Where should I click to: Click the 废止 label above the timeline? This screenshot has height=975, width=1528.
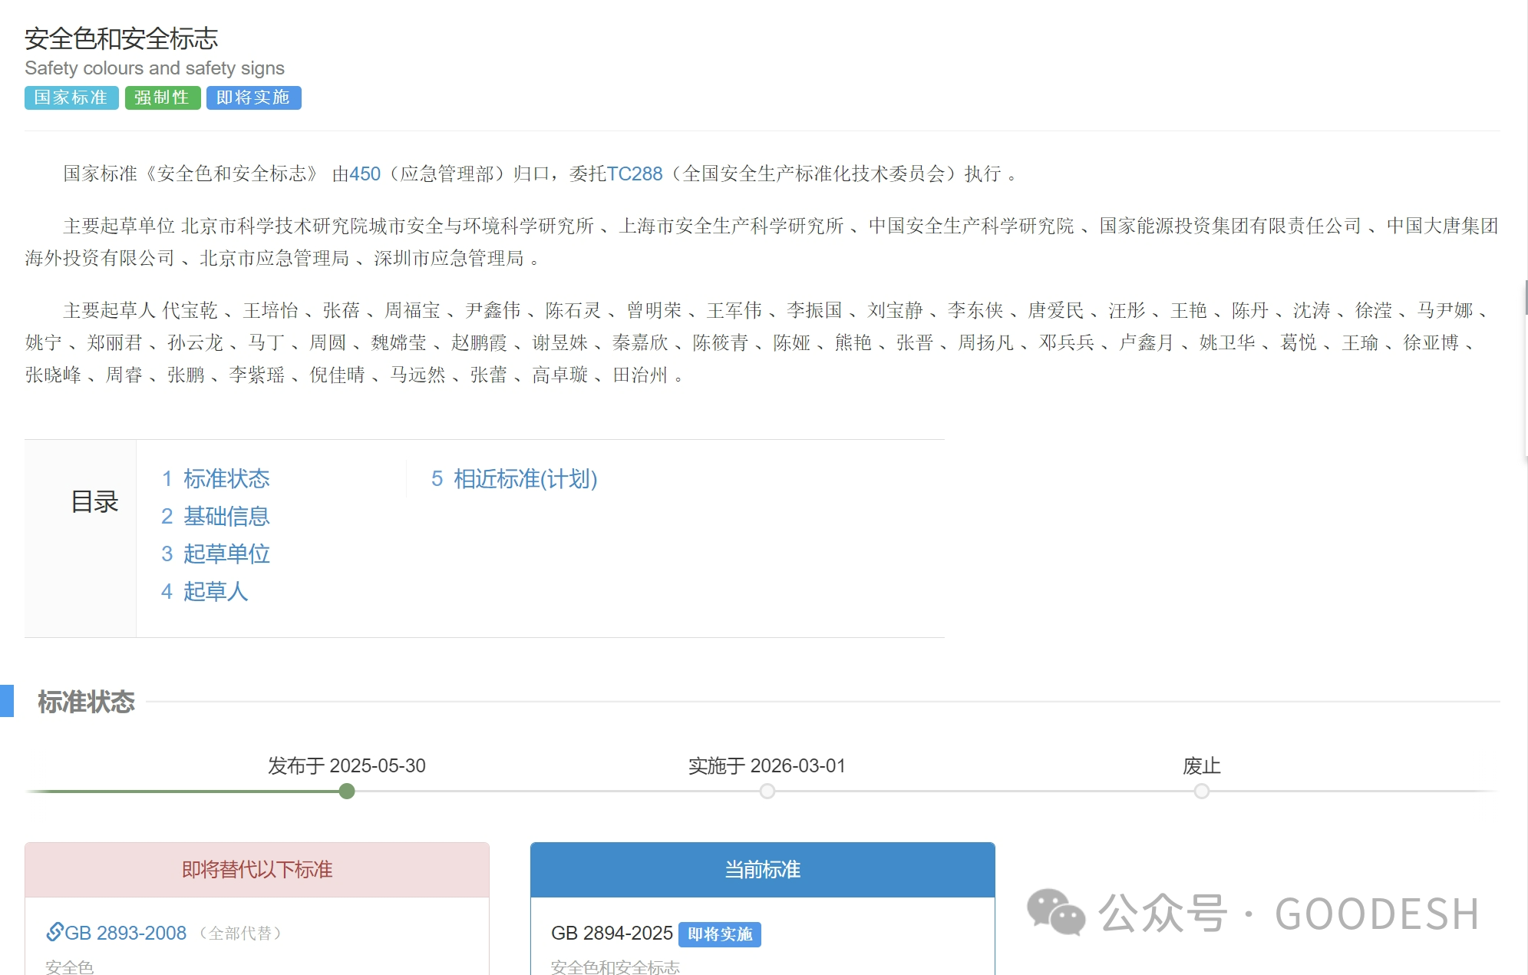tap(1202, 766)
